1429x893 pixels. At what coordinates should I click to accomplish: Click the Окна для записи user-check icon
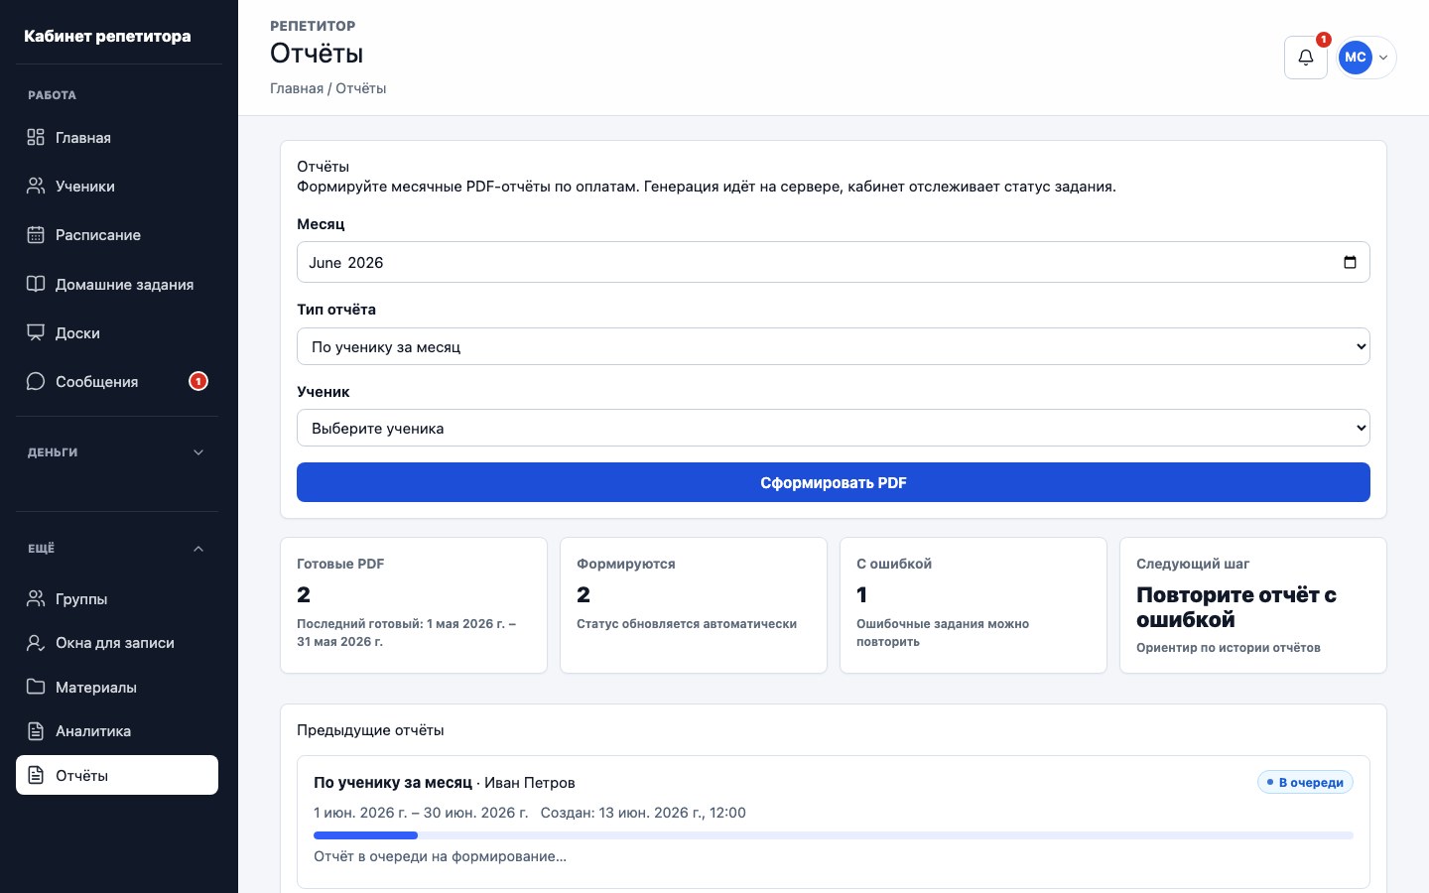point(36,643)
